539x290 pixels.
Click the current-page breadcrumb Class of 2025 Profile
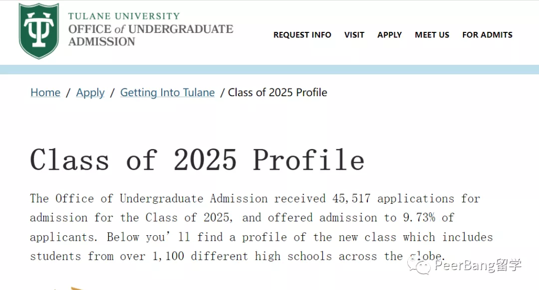pos(277,93)
